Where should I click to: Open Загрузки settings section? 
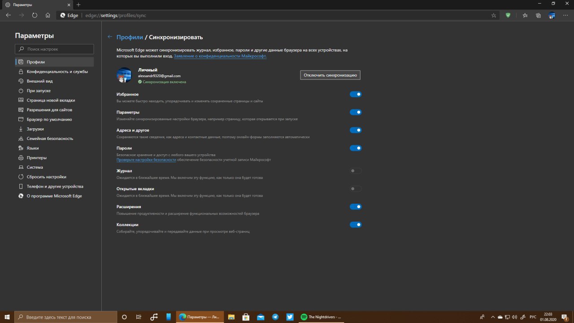[54, 129]
